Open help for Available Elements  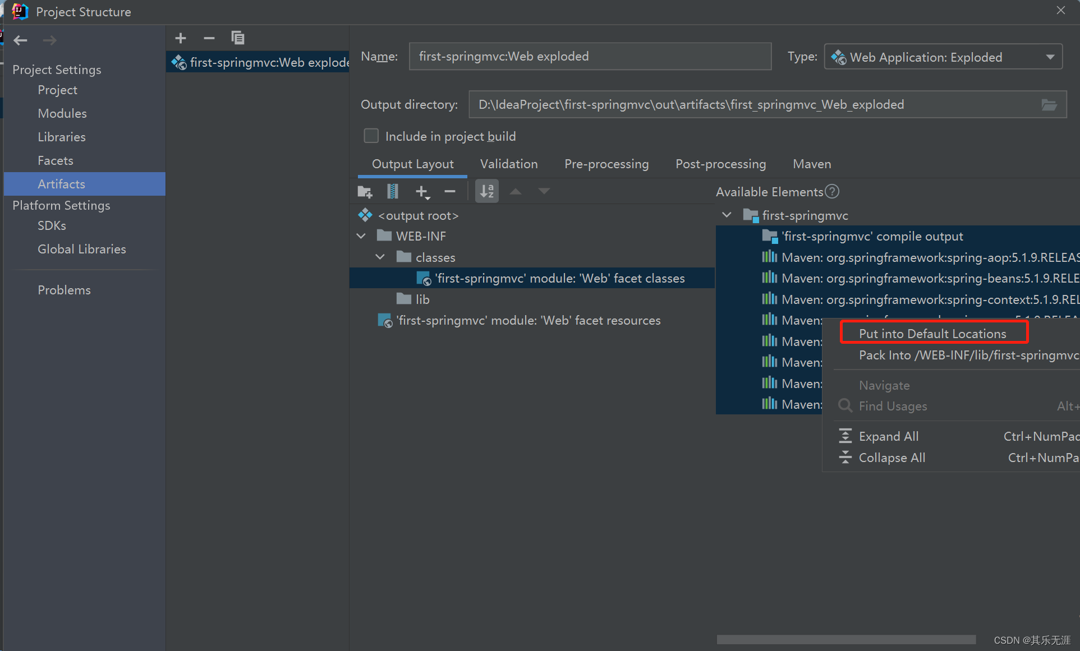pyautogui.click(x=832, y=191)
